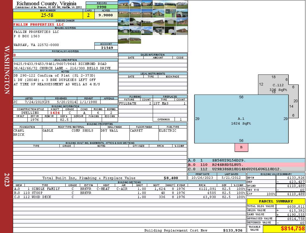Click the reviewed date 5/20/2014
The height and width of the screenshot is (233, 306).
point(66,102)
